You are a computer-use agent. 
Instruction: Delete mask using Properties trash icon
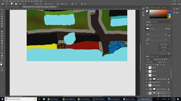tap(169, 54)
